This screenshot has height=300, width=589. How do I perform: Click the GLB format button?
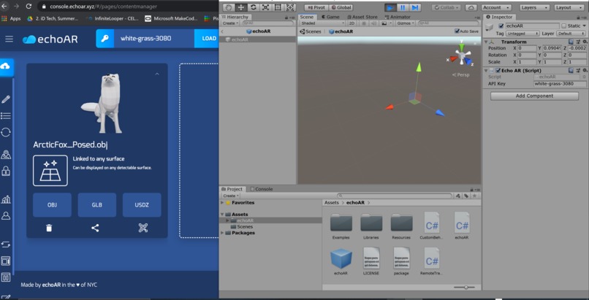coord(97,205)
